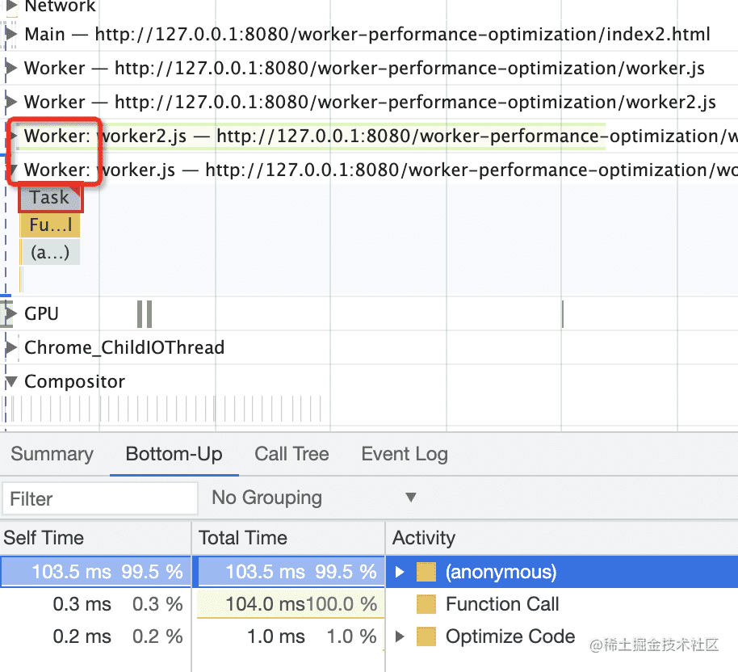This screenshot has width=738, height=672.
Task: Open the Call Tree tab
Action: (291, 454)
